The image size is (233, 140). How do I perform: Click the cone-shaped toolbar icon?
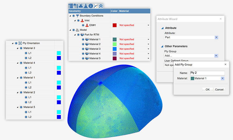point(86,6)
